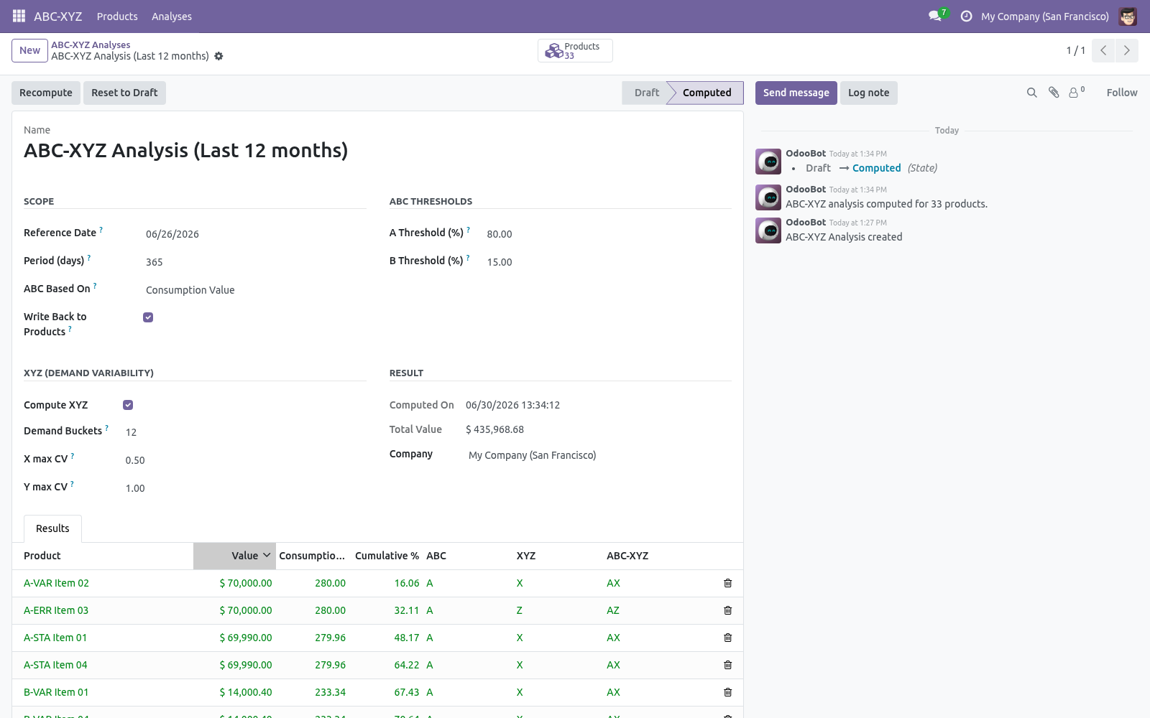
Task: Open the My Company (San Francisco) company link
Action: point(532,455)
